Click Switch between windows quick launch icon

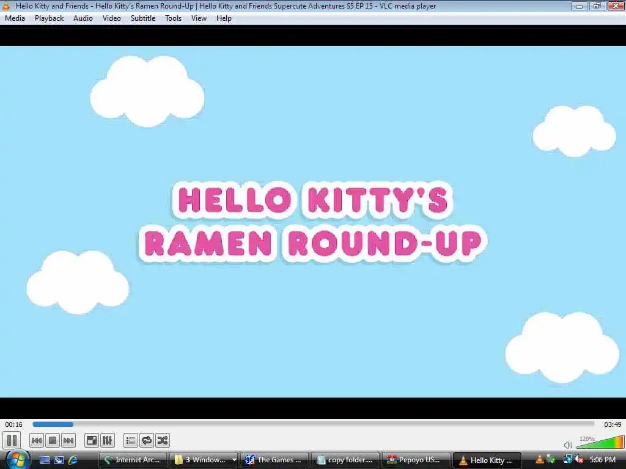click(x=59, y=460)
